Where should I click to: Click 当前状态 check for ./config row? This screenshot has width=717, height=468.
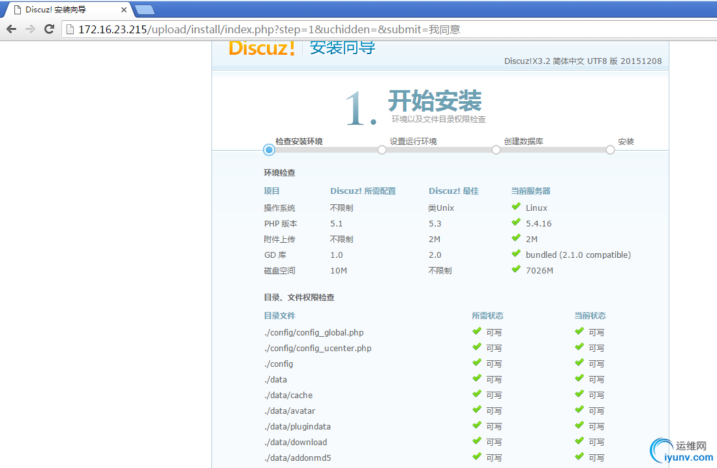pyautogui.click(x=579, y=362)
